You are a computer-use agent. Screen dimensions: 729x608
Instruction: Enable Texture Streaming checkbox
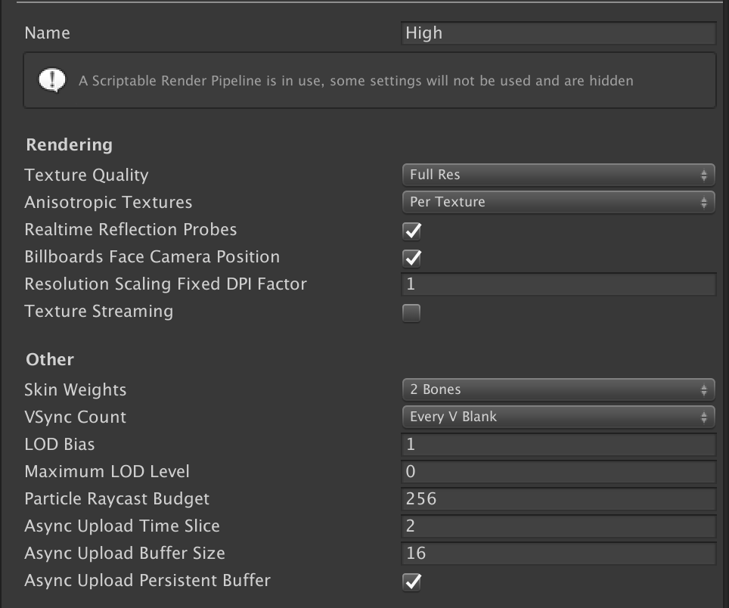[x=411, y=312]
